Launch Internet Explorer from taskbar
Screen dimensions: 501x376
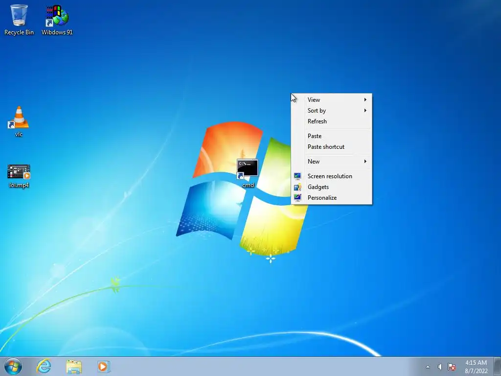(x=44, y=366)
